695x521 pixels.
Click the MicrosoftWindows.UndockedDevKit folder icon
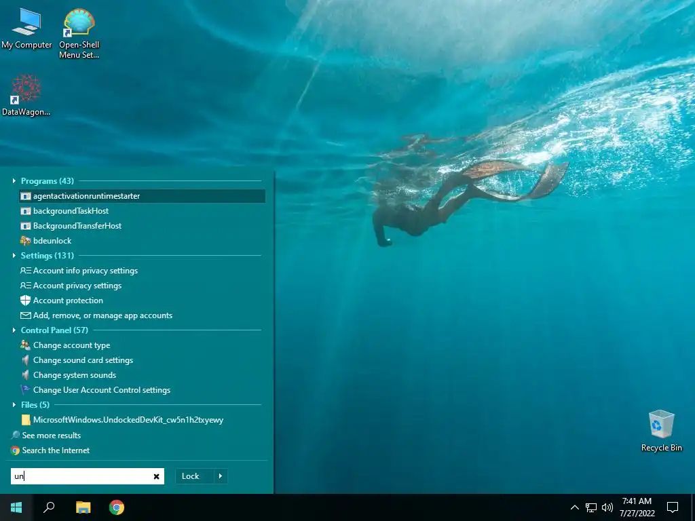point(26,420)
